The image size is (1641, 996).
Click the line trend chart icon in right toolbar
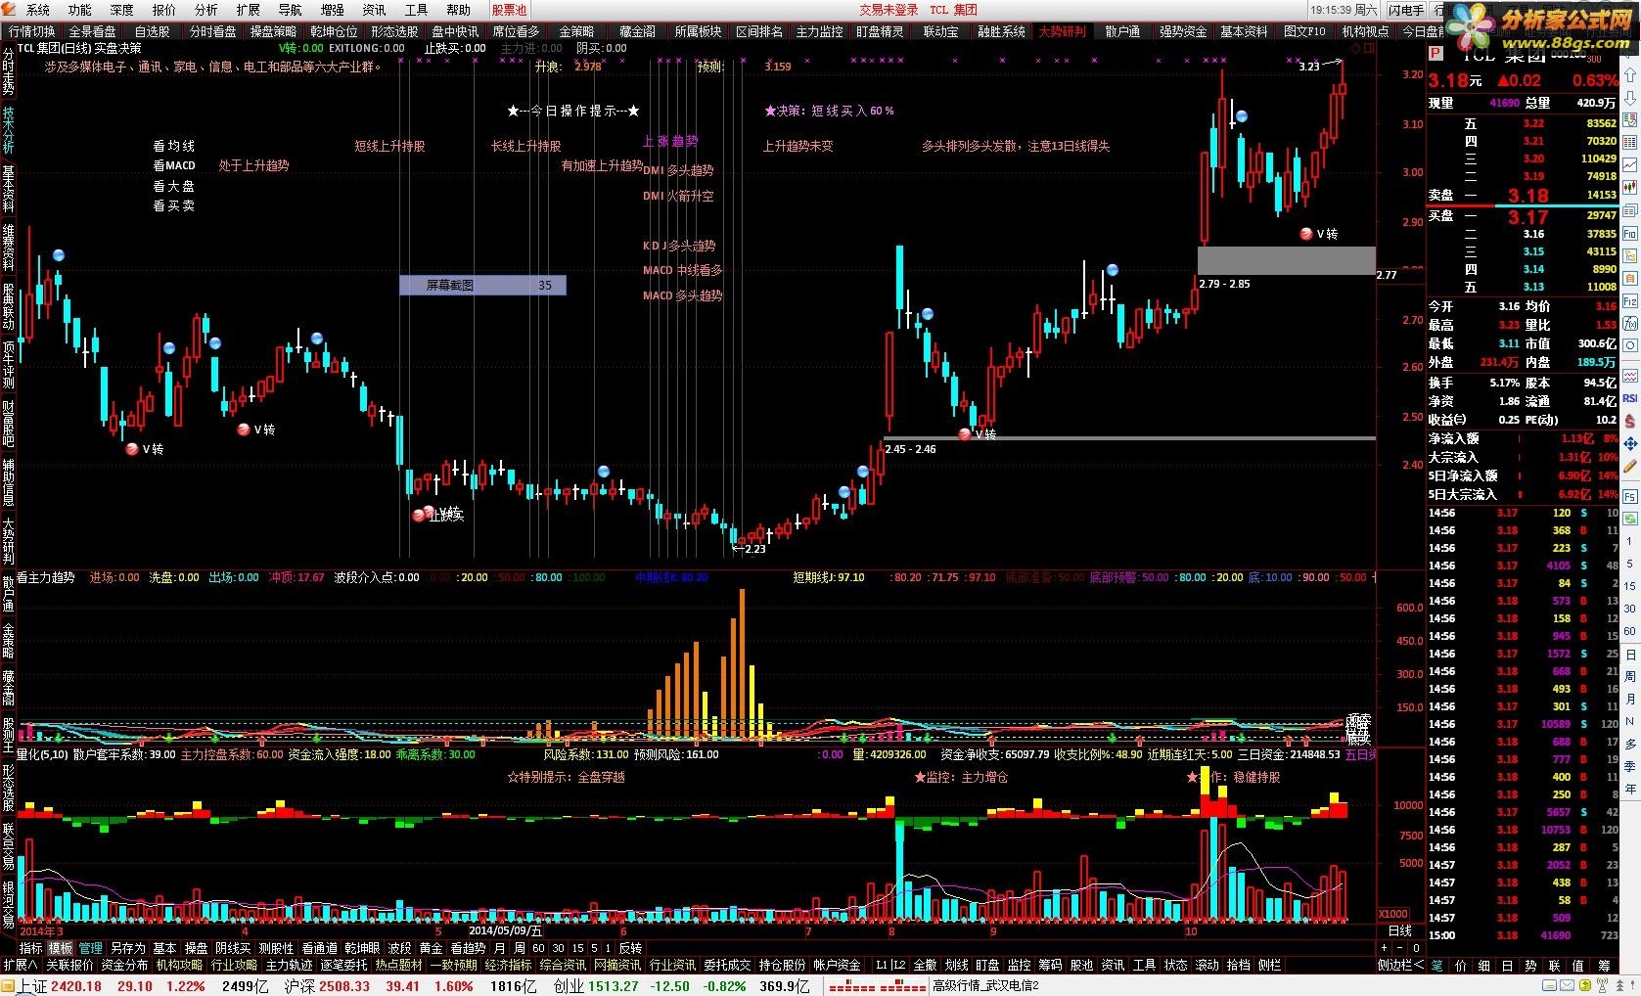coord(1630,165)
